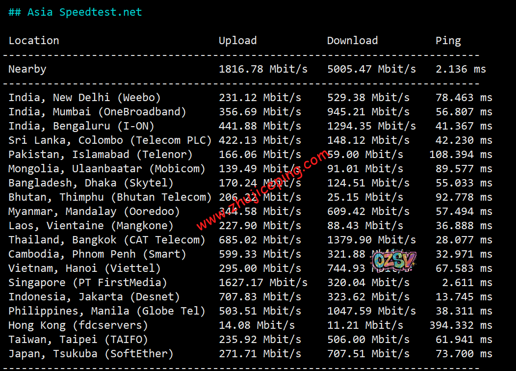Click Japan, Tsukuba (SoftEther) location
516x371 pixels.
(91, 354)
